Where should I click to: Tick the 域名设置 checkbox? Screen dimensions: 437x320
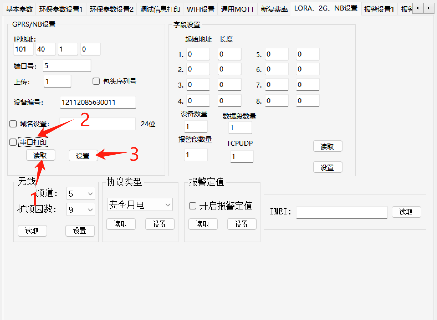click(13, 124)
